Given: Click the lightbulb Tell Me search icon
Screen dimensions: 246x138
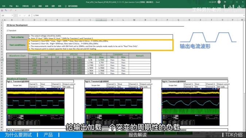Looking at the screenshot, I should [66, 6].
